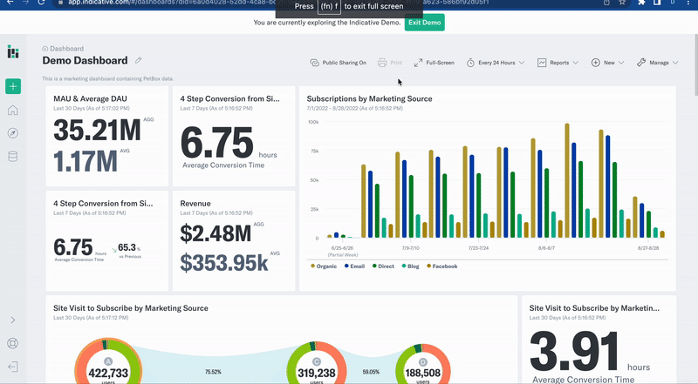
Task: Open the Reports dropdown arrow
Action: click(576, 63)
